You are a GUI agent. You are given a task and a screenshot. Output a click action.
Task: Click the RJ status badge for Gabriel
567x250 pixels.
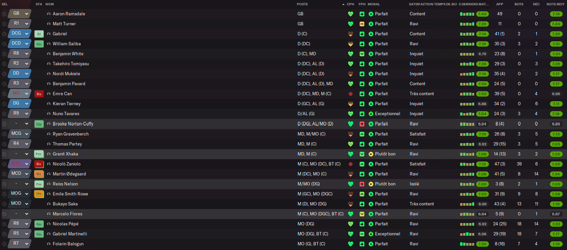click(39, 34)
